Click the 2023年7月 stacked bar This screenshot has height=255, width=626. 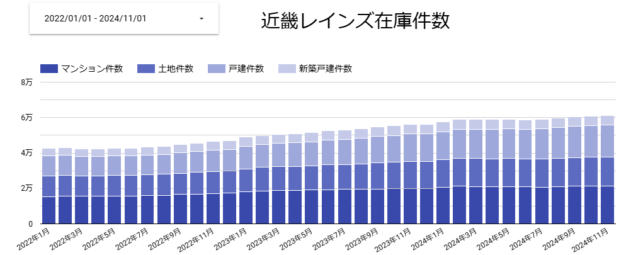tap(344, 177)
